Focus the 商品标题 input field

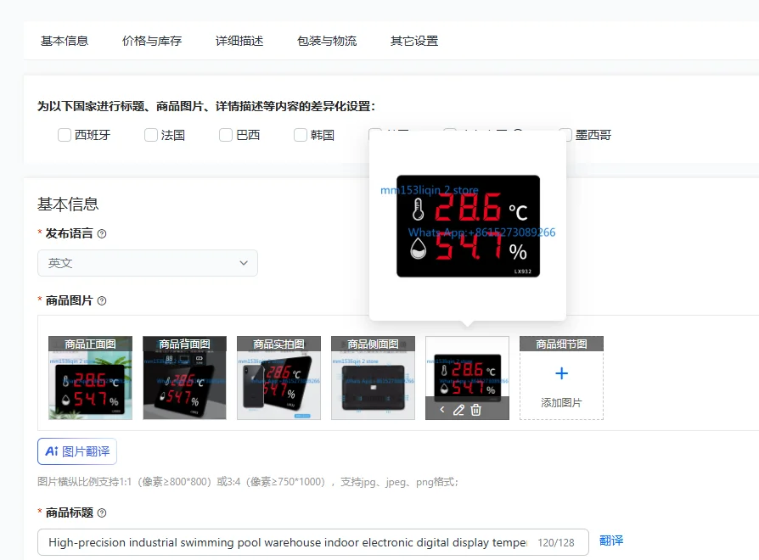(313, 542)
